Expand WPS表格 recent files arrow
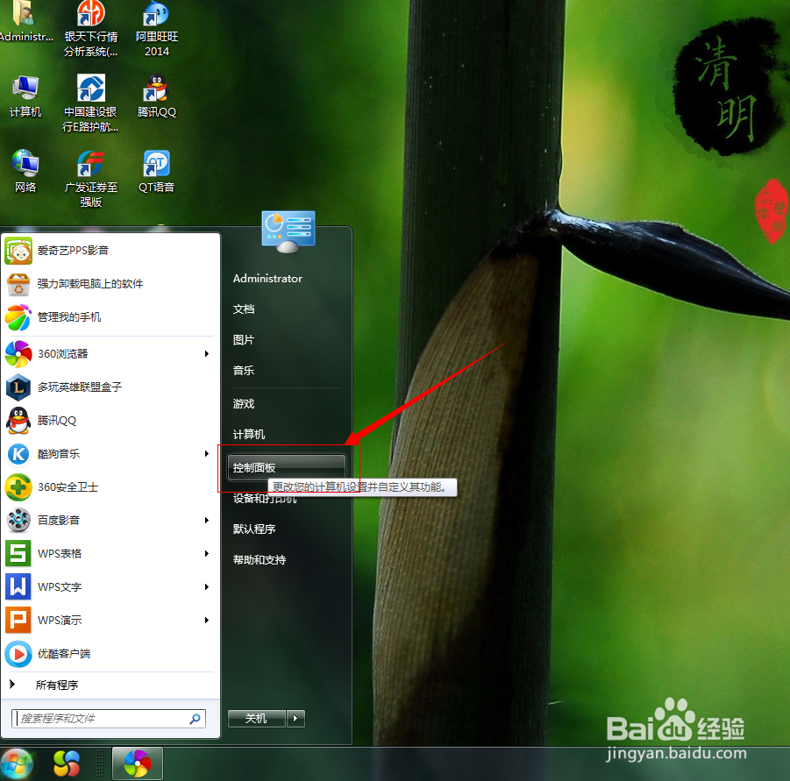 tap(207, 553)
